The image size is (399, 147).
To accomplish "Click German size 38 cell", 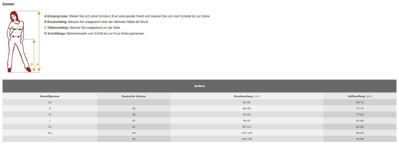I will (x=134, y=115).
